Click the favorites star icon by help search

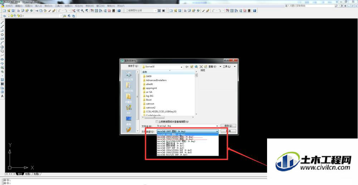click(x=345, y=6)
